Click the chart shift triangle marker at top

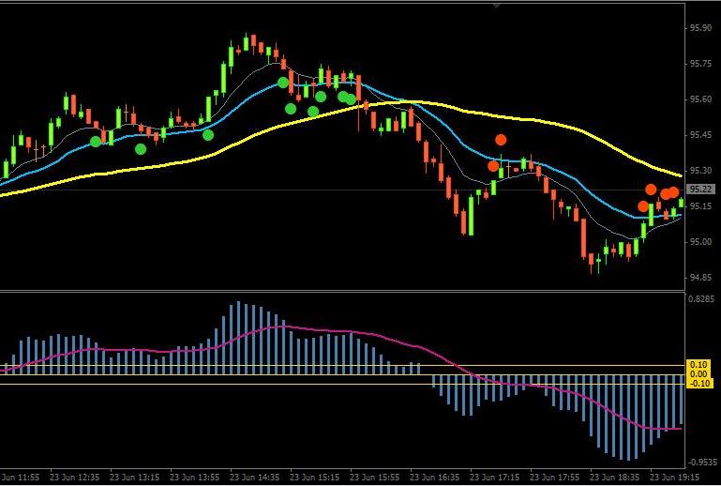coord(496,6)
